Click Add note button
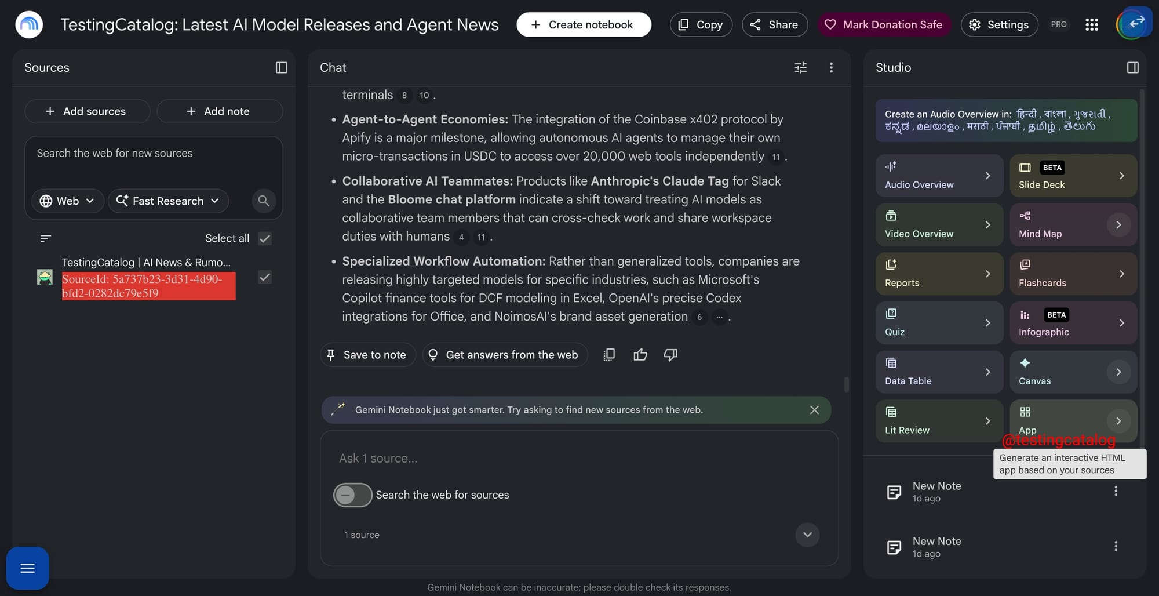 click(220, 111)
